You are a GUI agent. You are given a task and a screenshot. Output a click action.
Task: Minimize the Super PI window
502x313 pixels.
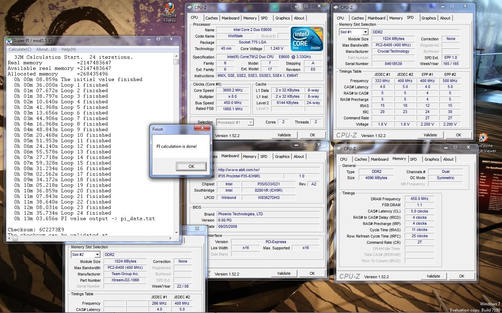149,39
